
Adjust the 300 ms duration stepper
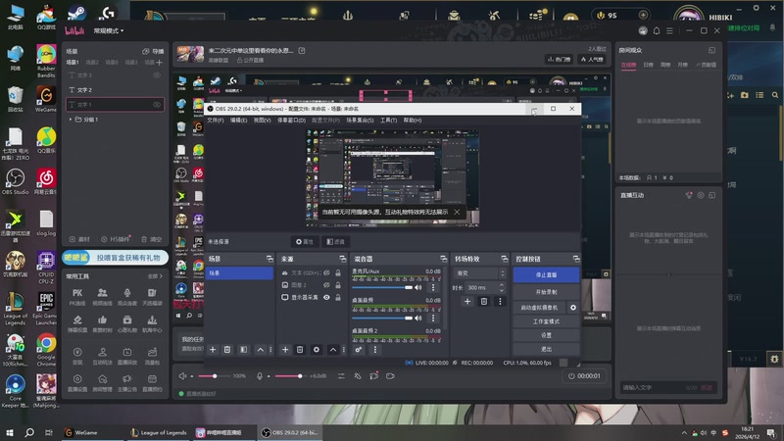coord(502,287)
